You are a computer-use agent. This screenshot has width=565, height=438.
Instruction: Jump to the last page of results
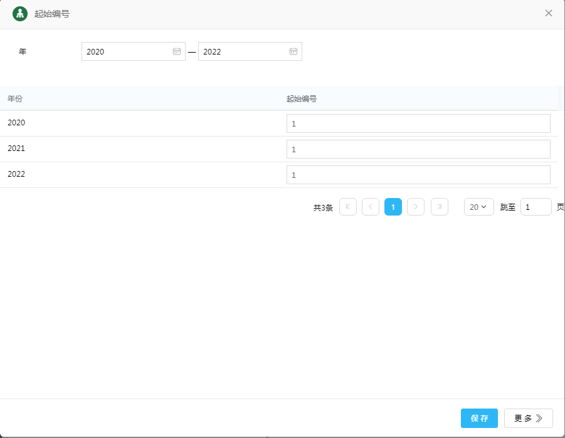point(440,207)
